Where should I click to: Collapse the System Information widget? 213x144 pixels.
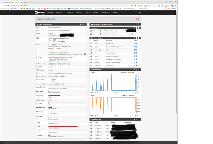(82, 24)
